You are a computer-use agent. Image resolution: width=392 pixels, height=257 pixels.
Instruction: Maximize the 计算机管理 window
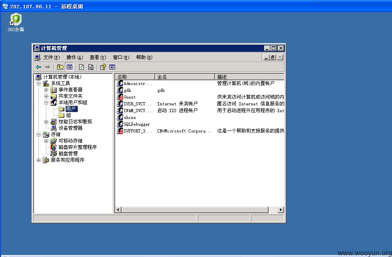[x=273, y=48]
